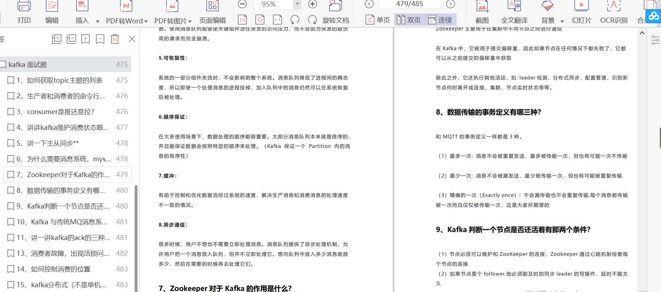Click the '5.可恢复性:' subheading
Screen dimensions: 661x292
[173, 58]
